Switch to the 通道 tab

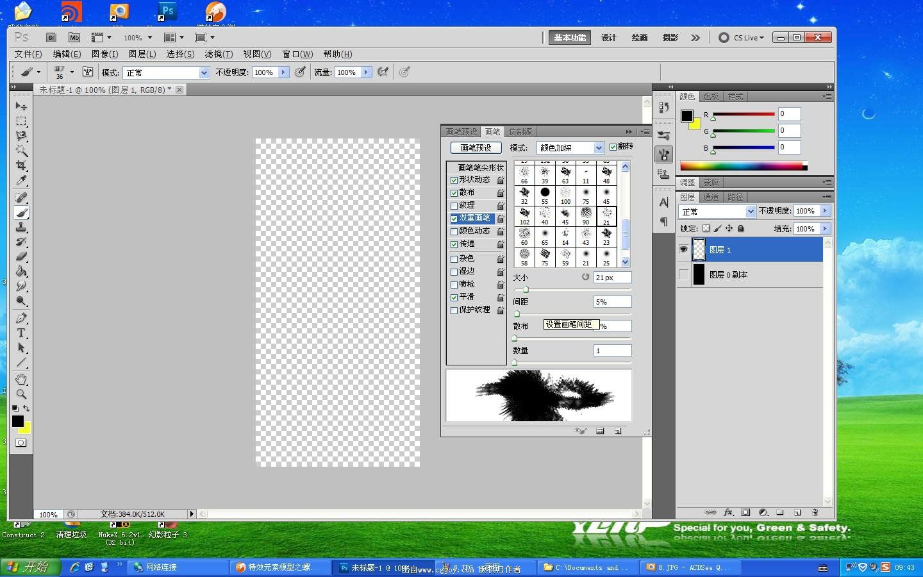[711, 197]
